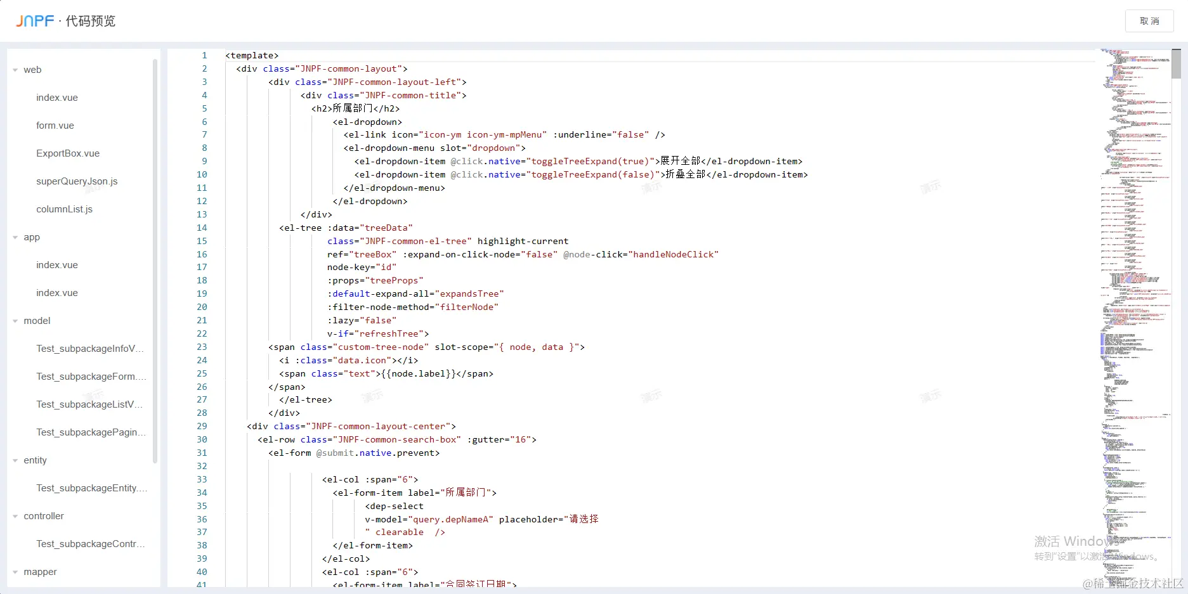Collapse the entity folder arrow
Viewport: 1188px width, 594px height.
(x=15, y=460)
